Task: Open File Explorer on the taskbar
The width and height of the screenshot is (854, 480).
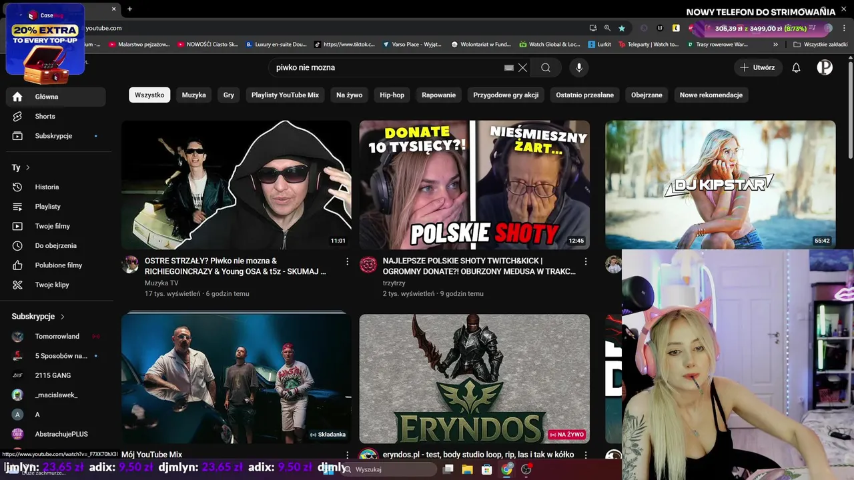Action: point(467,469)
